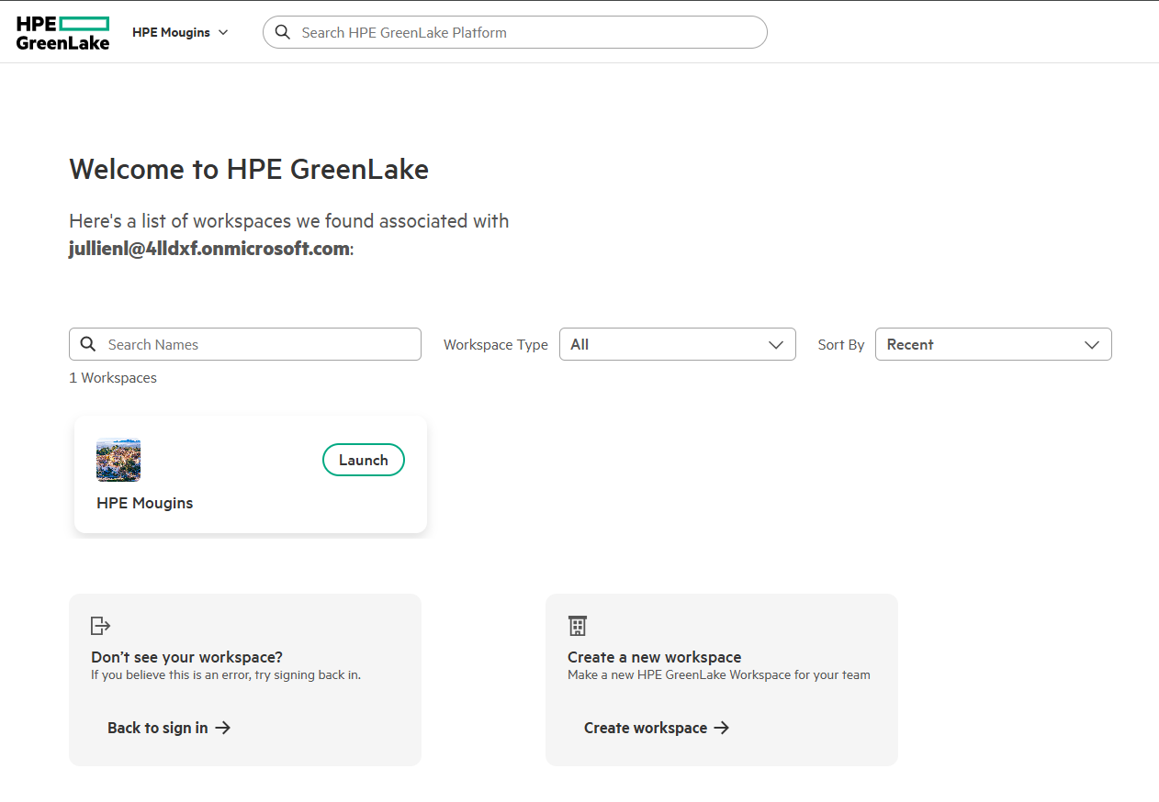Viewport: 1159px width, 802px height.
Task: Follow the Back to sign in link
Action: point(158,728)
